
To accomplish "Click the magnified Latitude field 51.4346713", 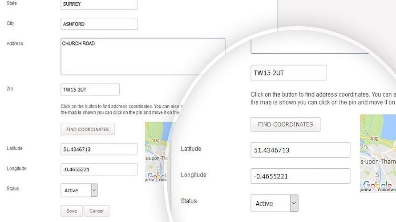I will pos(300,150).
